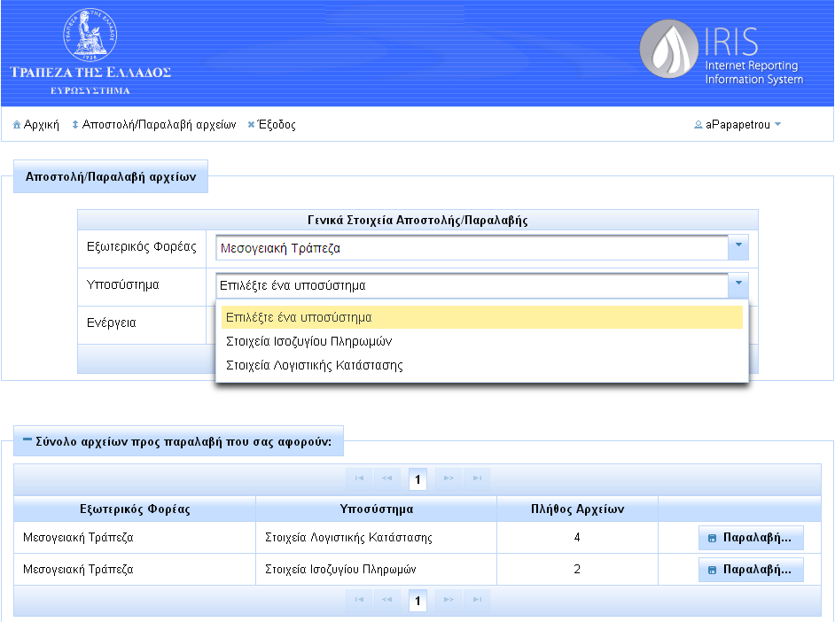Click the Internet Reporting Information System text
835x622 pixels.
pyautogui.click(x=754, y=73)
